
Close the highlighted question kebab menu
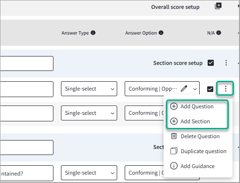click(x=225, y=89)
